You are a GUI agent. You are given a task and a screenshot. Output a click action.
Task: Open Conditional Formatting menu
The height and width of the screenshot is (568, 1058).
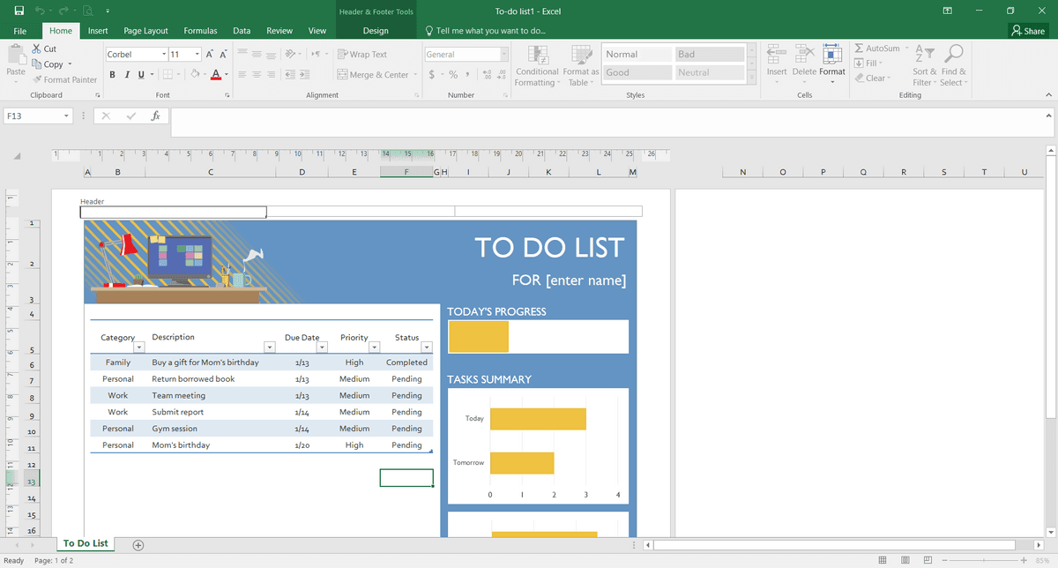point(537,65)
